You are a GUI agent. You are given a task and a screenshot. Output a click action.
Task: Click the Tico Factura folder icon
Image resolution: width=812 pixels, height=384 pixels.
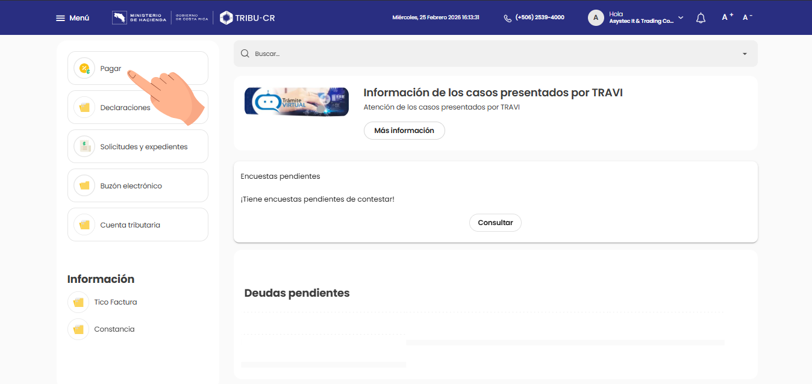(x=78, y=302)
